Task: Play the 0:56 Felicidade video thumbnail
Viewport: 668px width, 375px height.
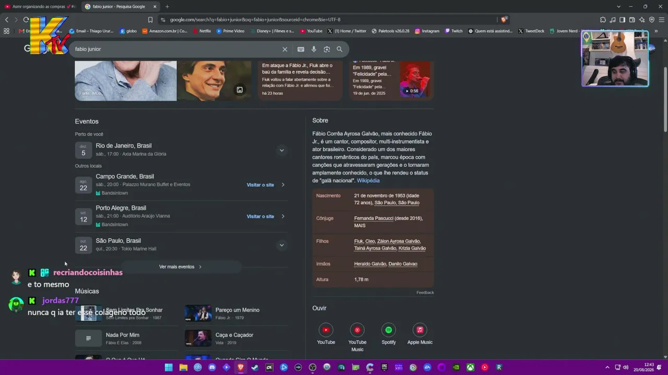Action: (x=415, y=79)
